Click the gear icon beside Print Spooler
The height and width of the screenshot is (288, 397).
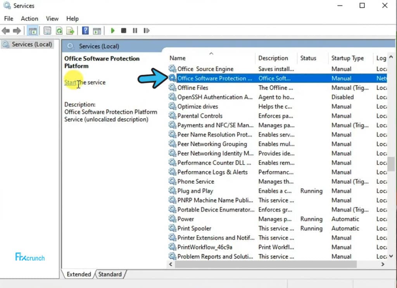[173, 228]
